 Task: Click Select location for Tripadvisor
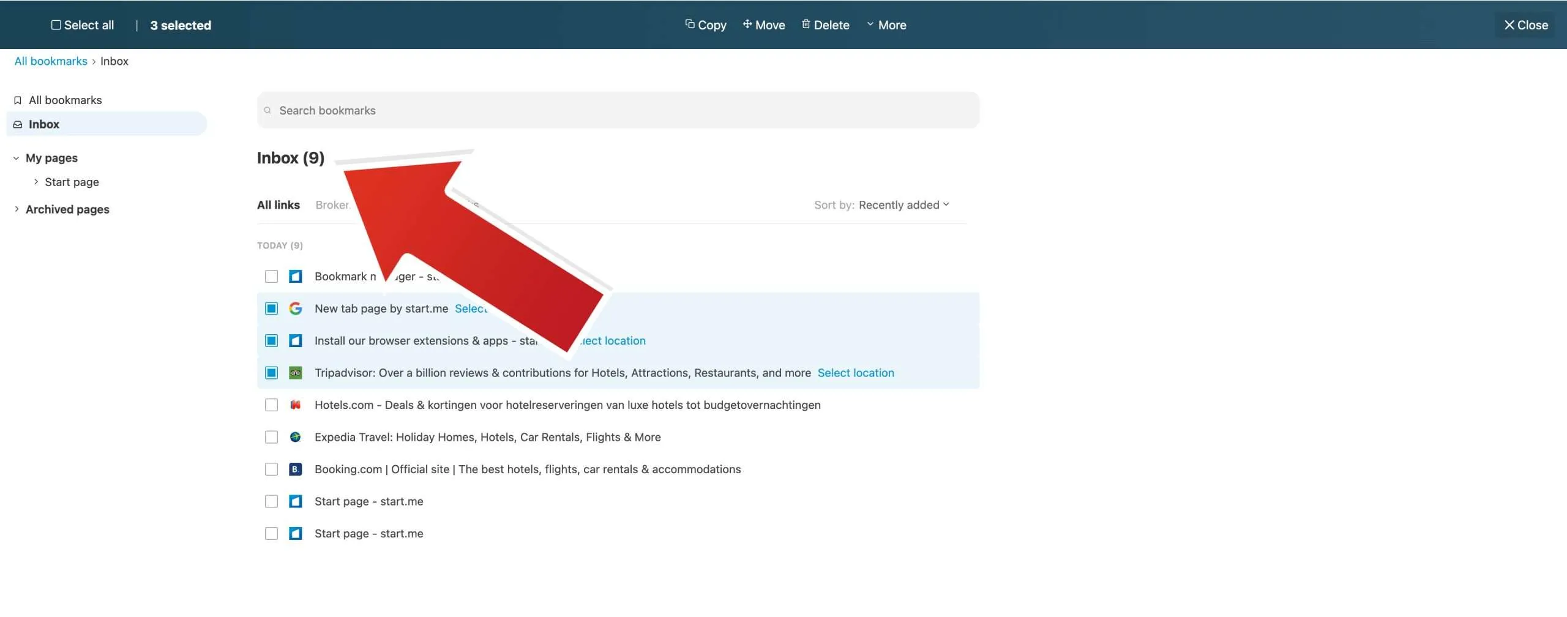point(856,372)
